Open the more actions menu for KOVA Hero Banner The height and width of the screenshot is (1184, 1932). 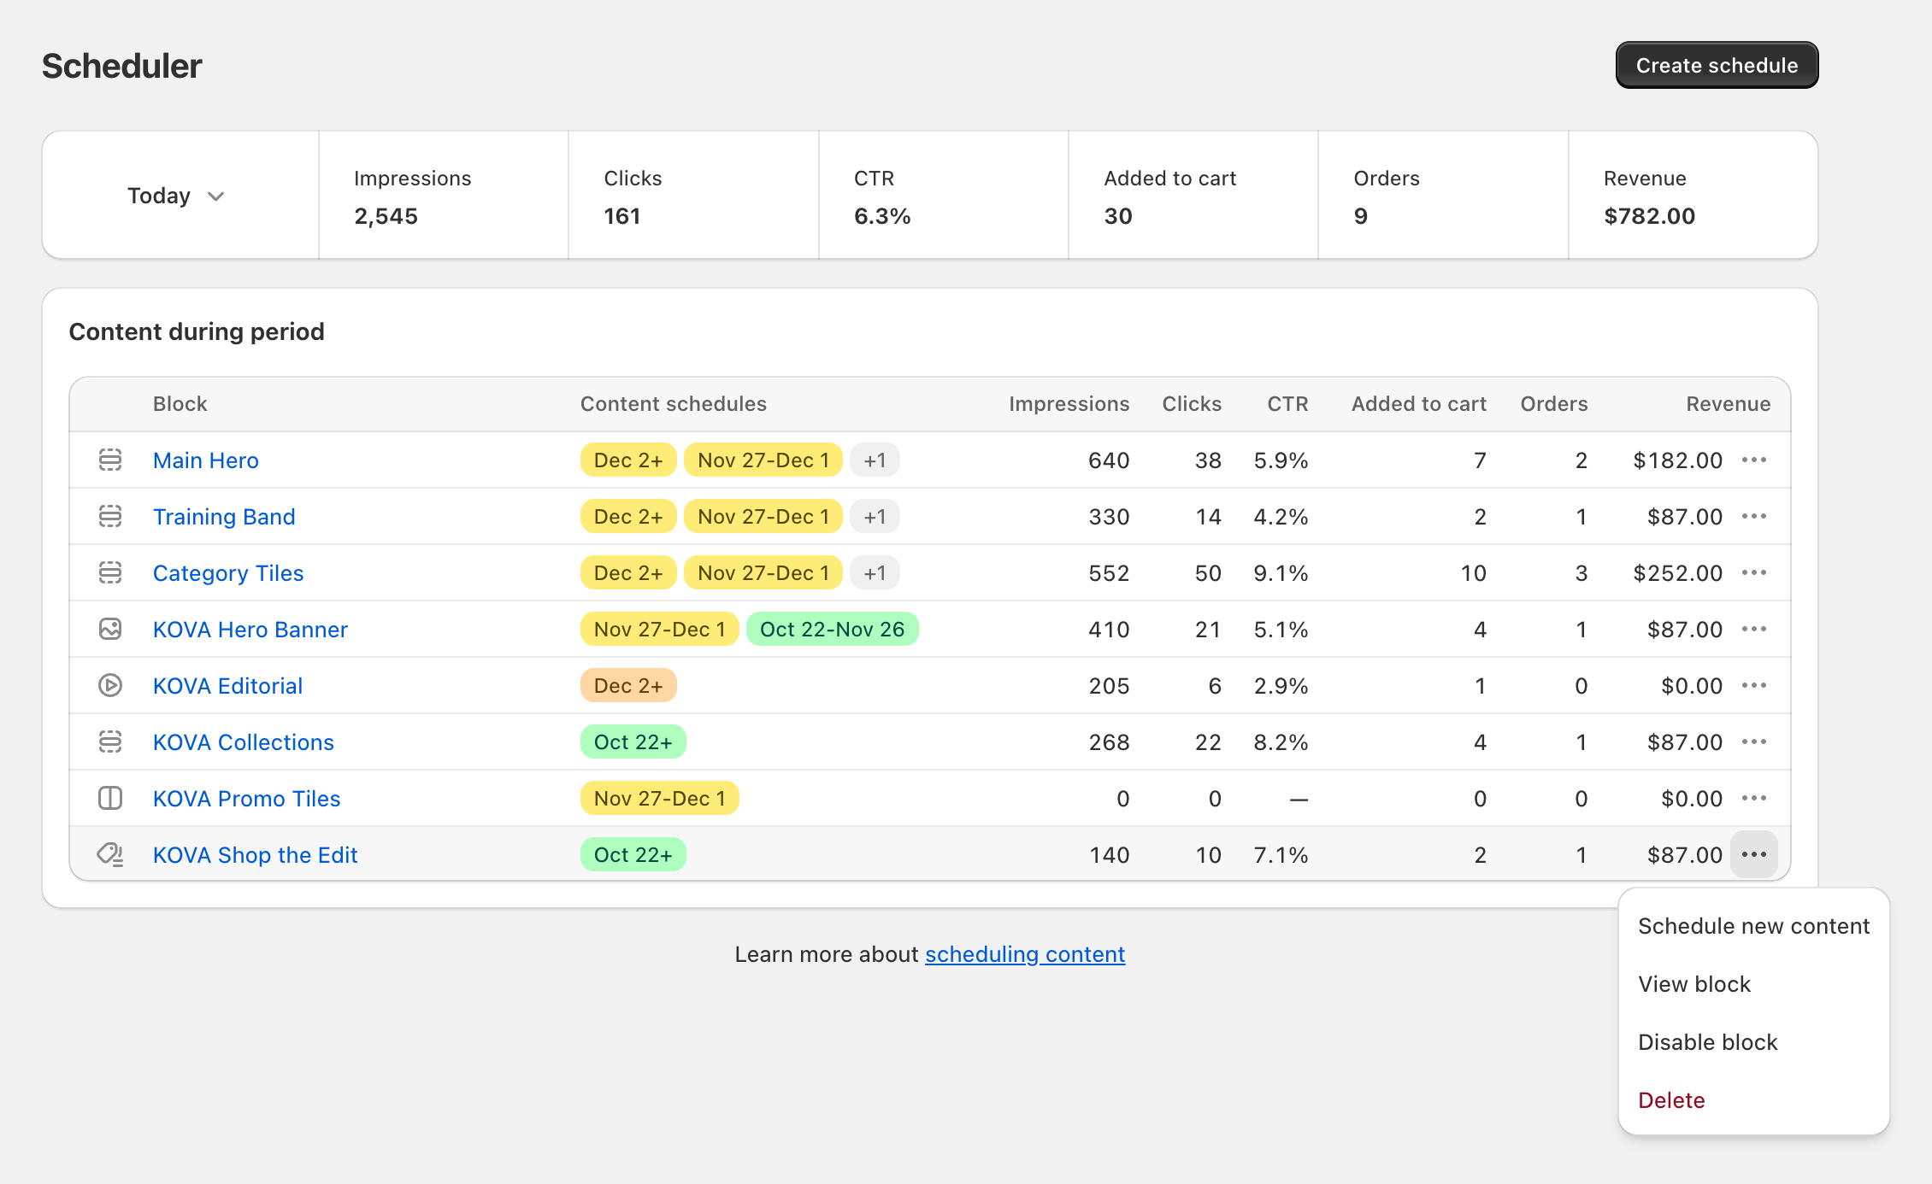tap(1754, 629)
